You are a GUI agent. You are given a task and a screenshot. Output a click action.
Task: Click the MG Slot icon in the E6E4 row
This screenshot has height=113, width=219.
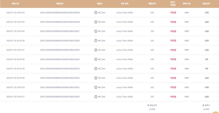click(x=96, y=59)
